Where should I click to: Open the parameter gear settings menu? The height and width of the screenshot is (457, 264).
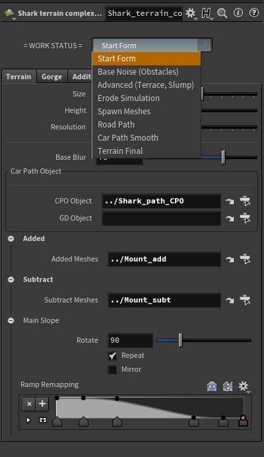[191, 13]
